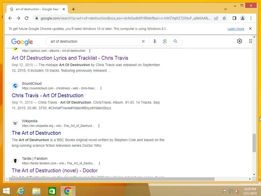The image size is (261, 196).
Task: Open a new tab with plus button
Action: [73, 9]
